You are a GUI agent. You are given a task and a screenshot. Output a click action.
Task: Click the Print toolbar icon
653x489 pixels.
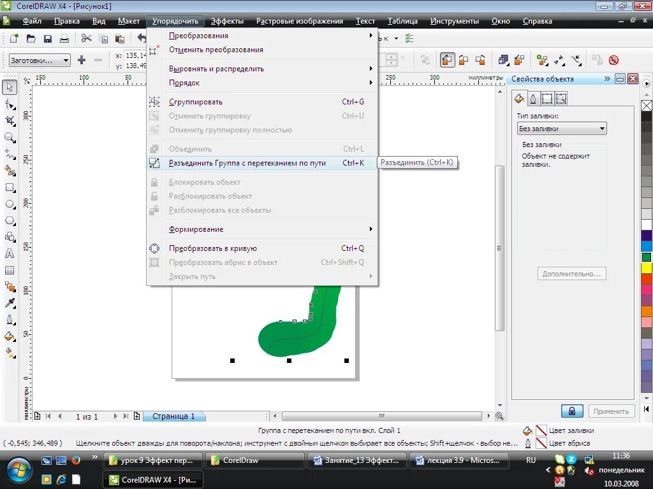pos(64,39)
